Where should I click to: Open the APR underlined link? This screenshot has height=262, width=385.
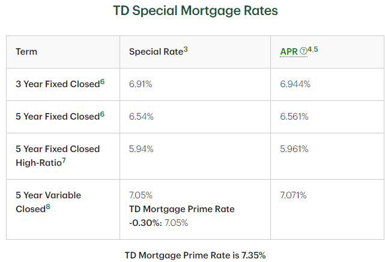tap(288, 52)
